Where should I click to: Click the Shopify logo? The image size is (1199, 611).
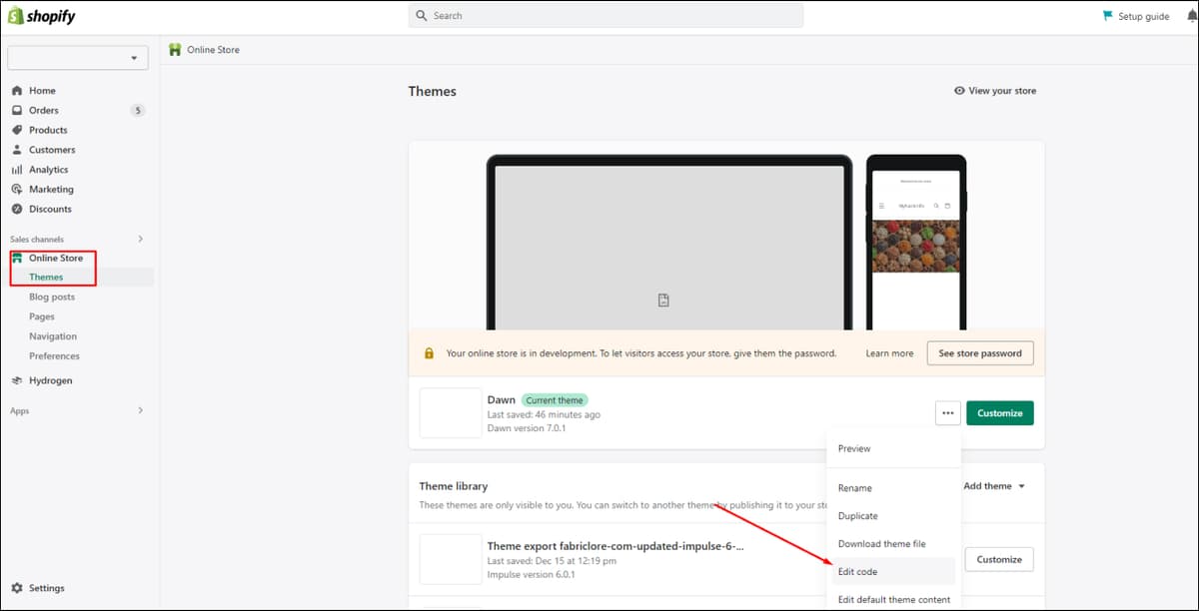coord(42,16)
